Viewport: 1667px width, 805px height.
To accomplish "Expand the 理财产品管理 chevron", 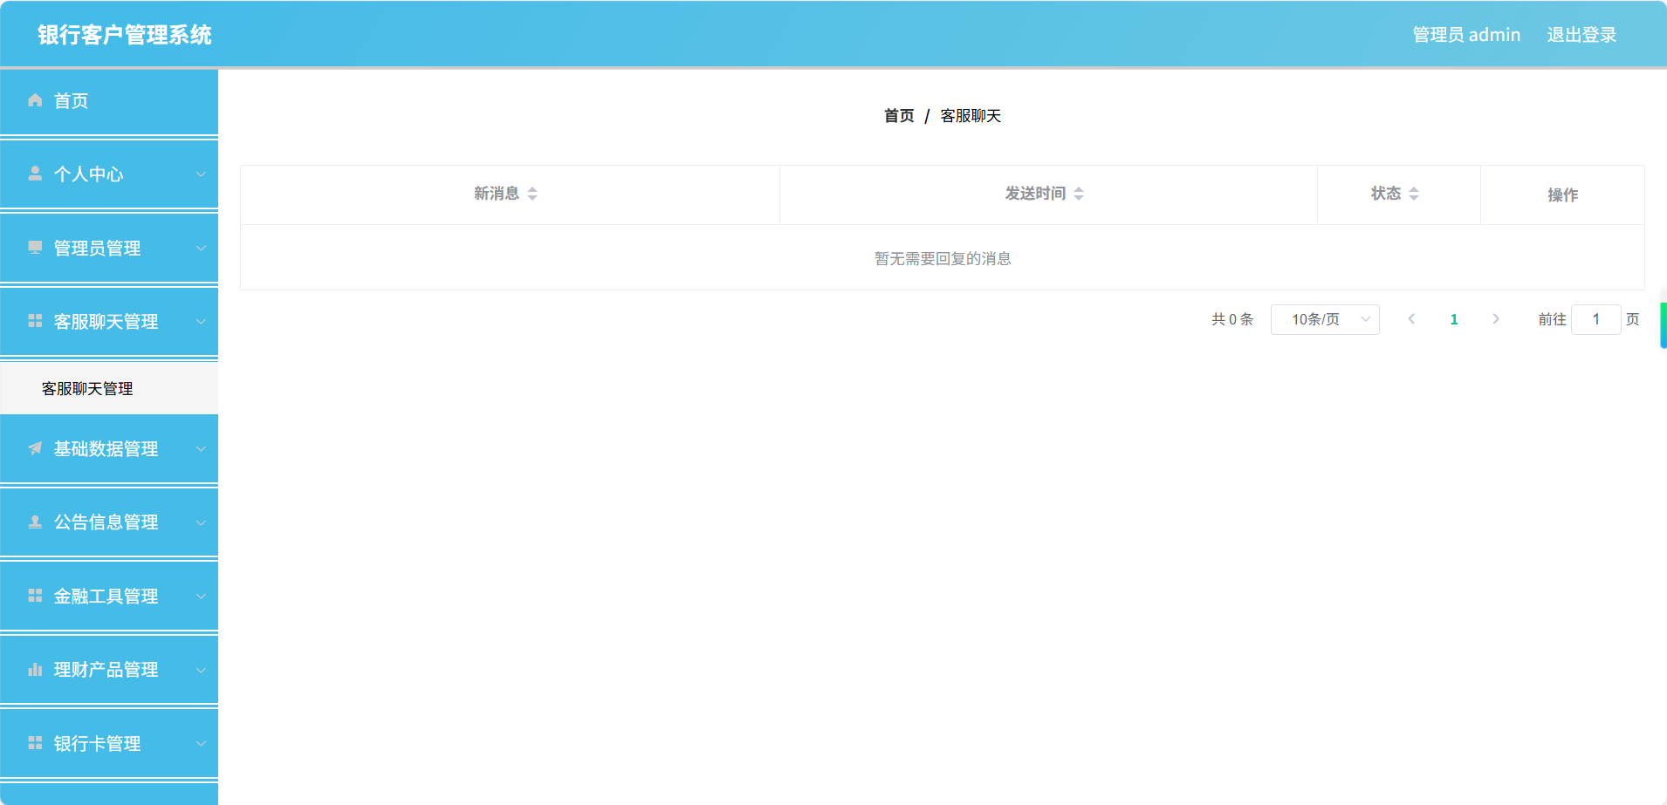I will click(201, 669).
